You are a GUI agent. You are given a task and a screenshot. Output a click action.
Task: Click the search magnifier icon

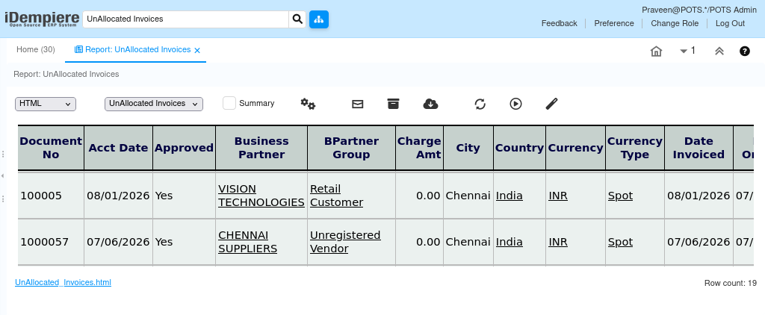click(297, 19)
